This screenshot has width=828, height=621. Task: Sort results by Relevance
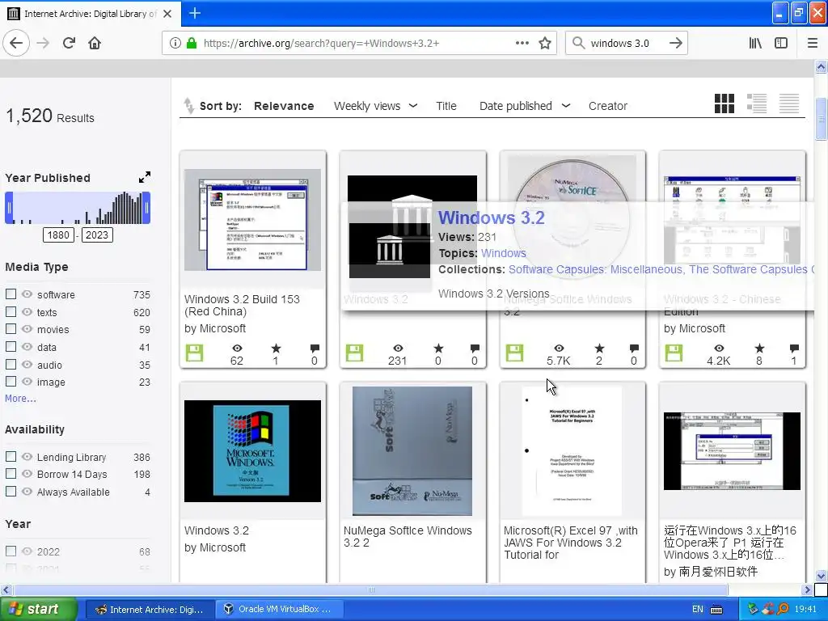[x=284, y=106]
